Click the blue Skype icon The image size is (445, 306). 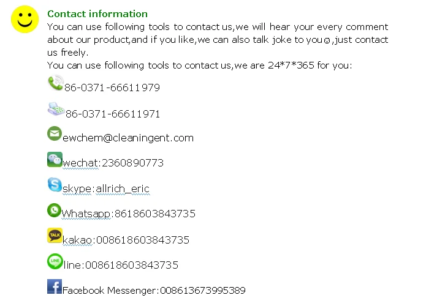[55, 184]
